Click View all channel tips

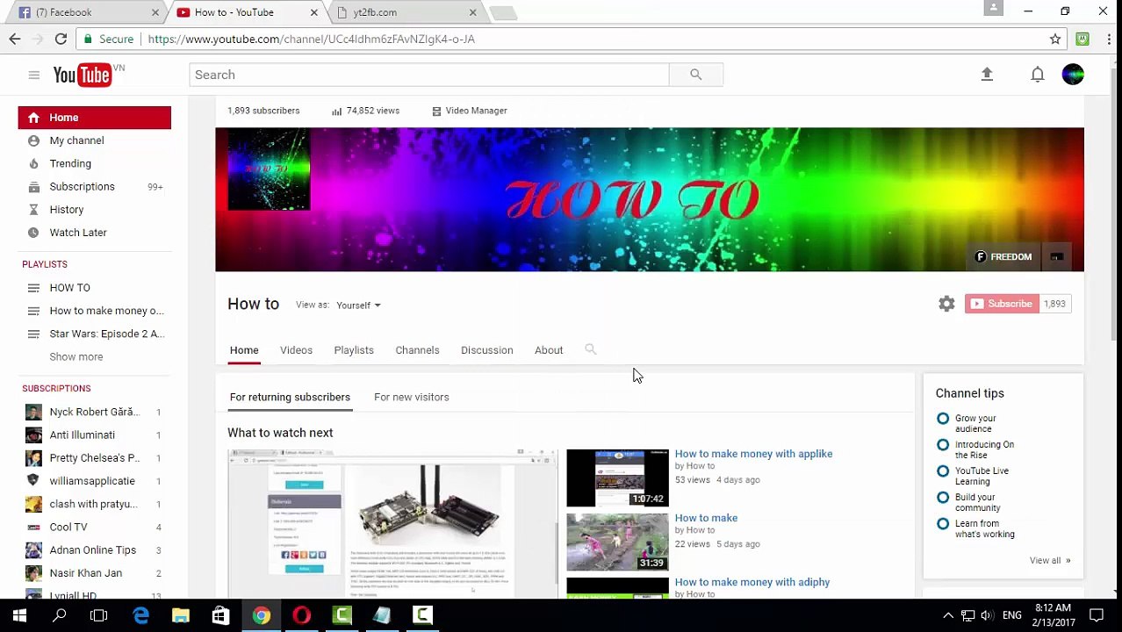point(1050,560)
